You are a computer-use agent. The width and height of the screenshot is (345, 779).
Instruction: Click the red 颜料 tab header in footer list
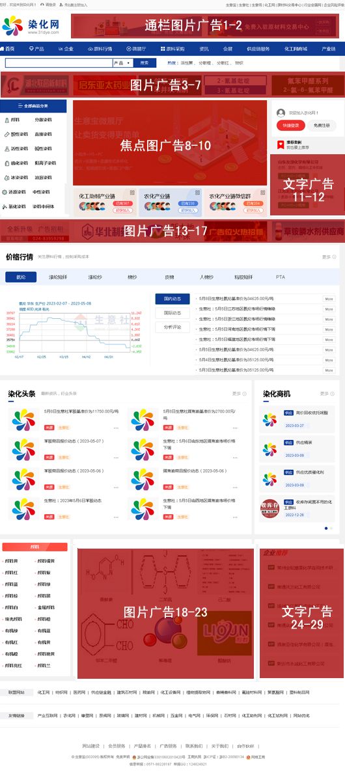tap(34, 547)
